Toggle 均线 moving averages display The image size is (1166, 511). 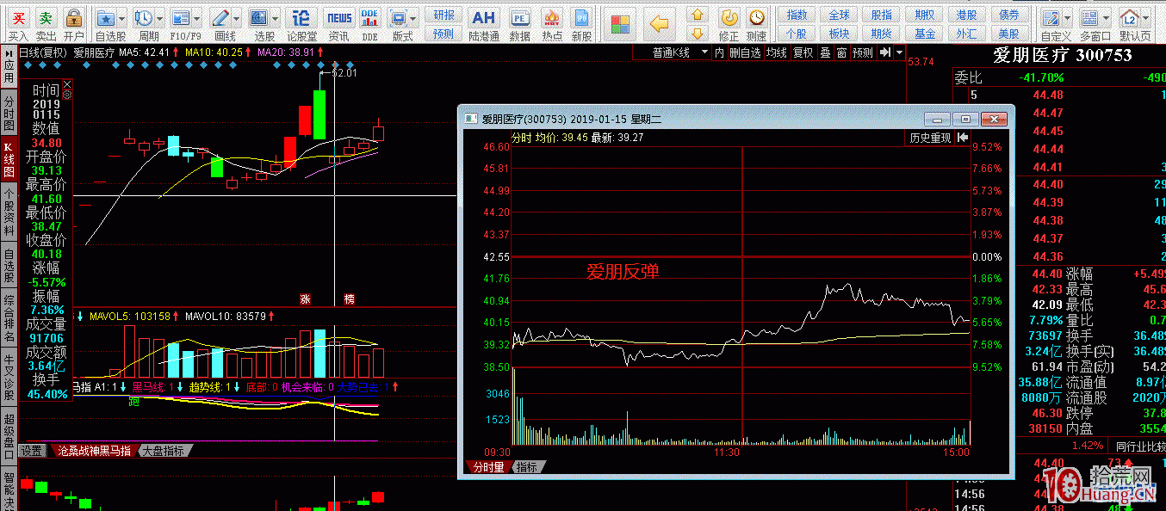point(777,52)
